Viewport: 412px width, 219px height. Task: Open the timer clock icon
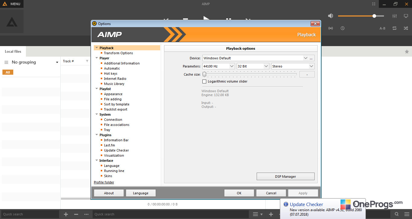[343, 28]
